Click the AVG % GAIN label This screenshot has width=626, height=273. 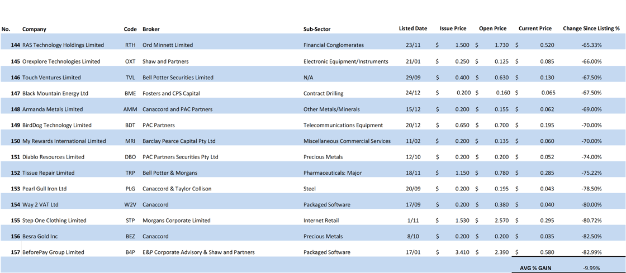[535, 268]
